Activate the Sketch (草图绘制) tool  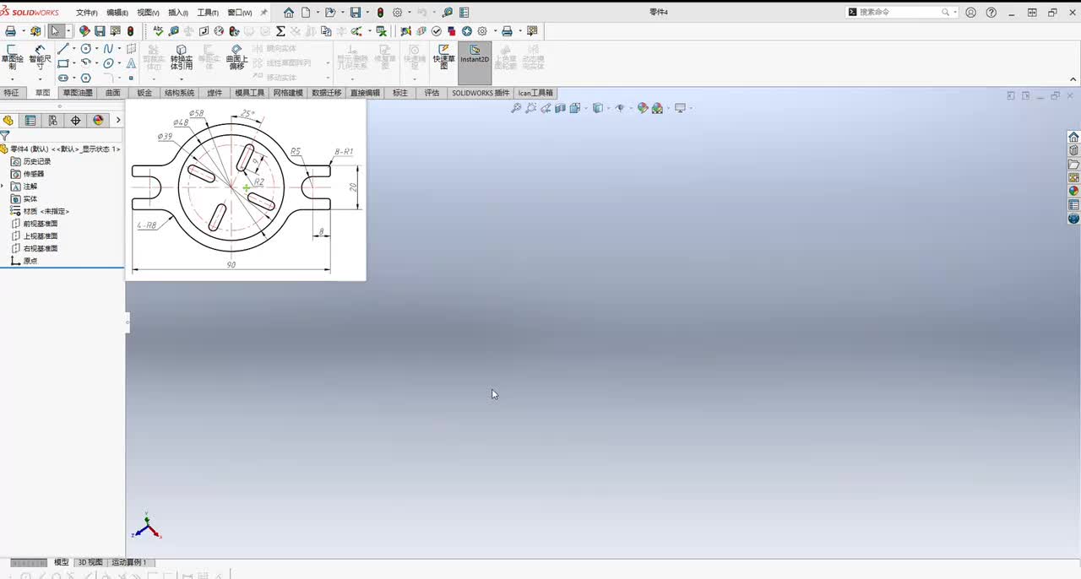[x=12, y=57]
